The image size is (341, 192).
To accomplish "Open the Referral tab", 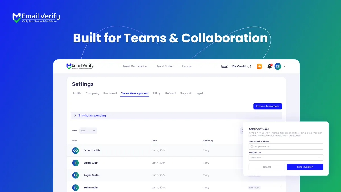I will [171, 93].
